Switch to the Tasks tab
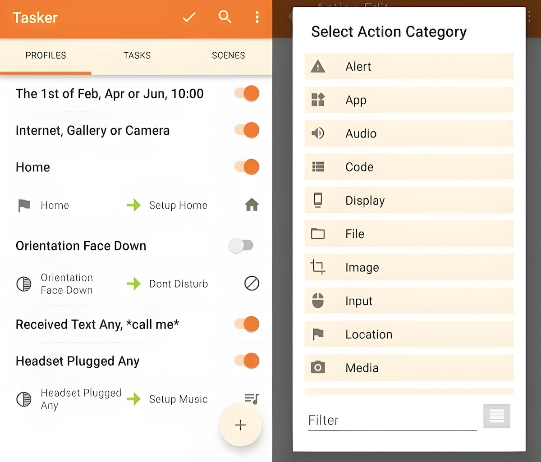 137,56
